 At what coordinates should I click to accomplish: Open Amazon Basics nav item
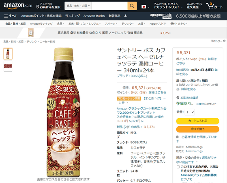pos(94,16)
